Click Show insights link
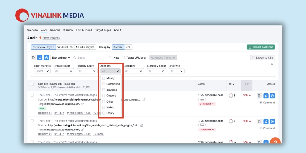The height and width of the screenshot is (153, 306). click(51, 38)
